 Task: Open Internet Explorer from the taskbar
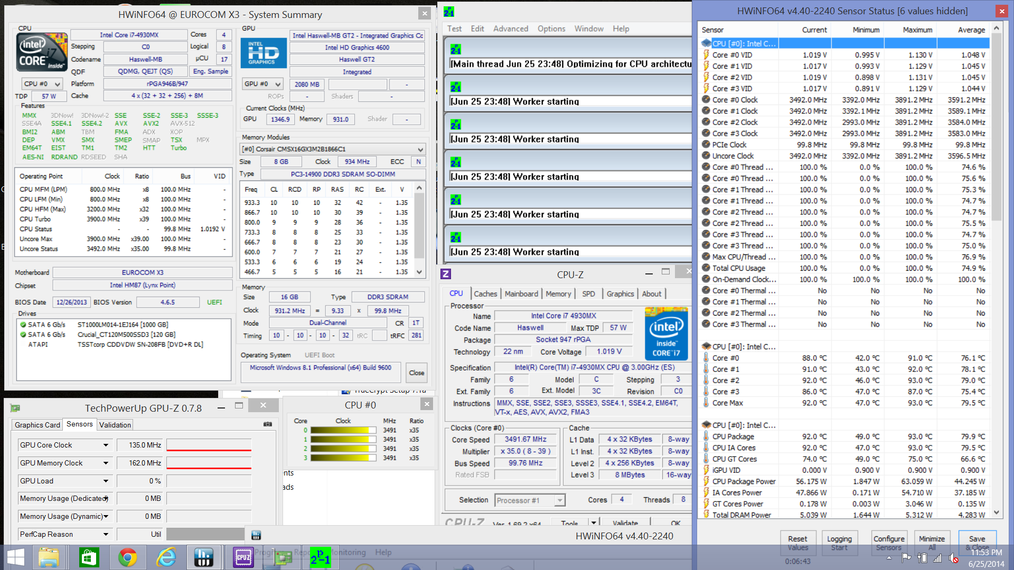coord(166,557)
